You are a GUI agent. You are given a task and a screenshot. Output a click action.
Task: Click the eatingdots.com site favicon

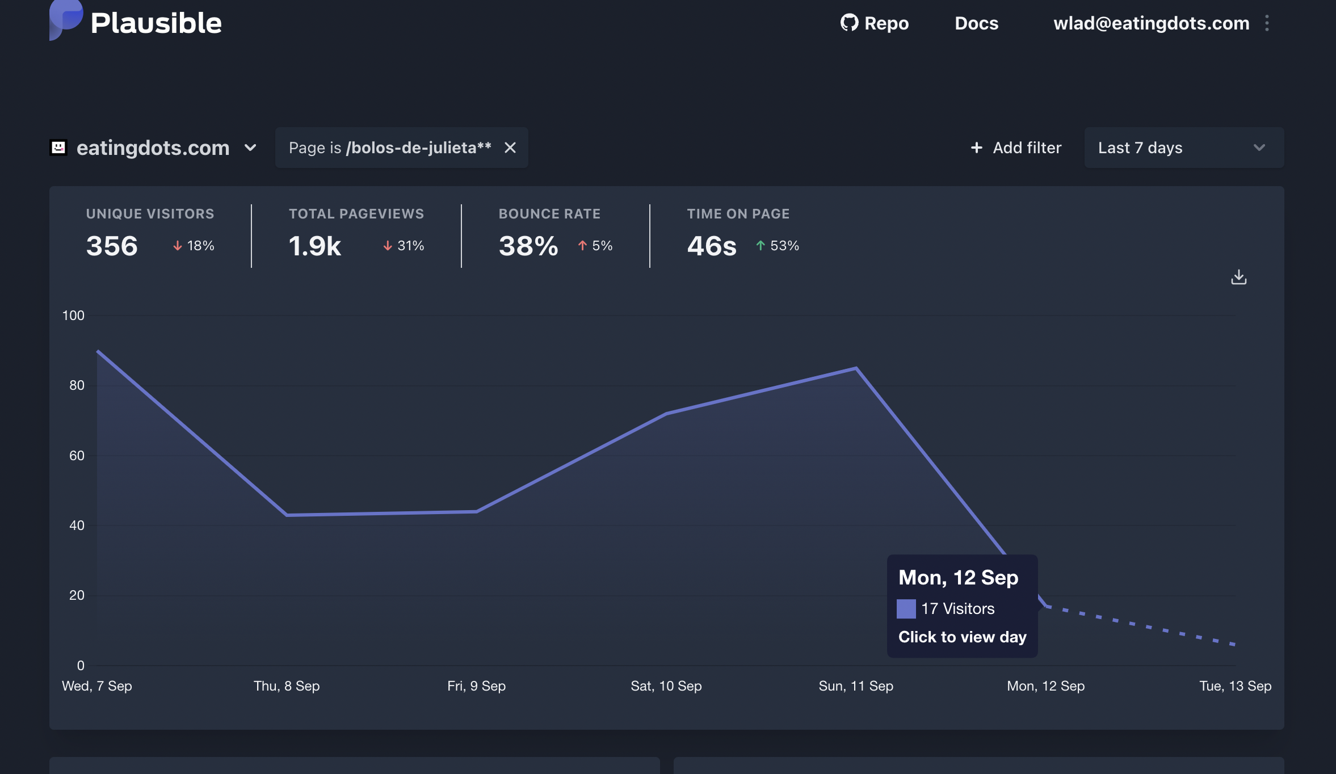[58, 148]
